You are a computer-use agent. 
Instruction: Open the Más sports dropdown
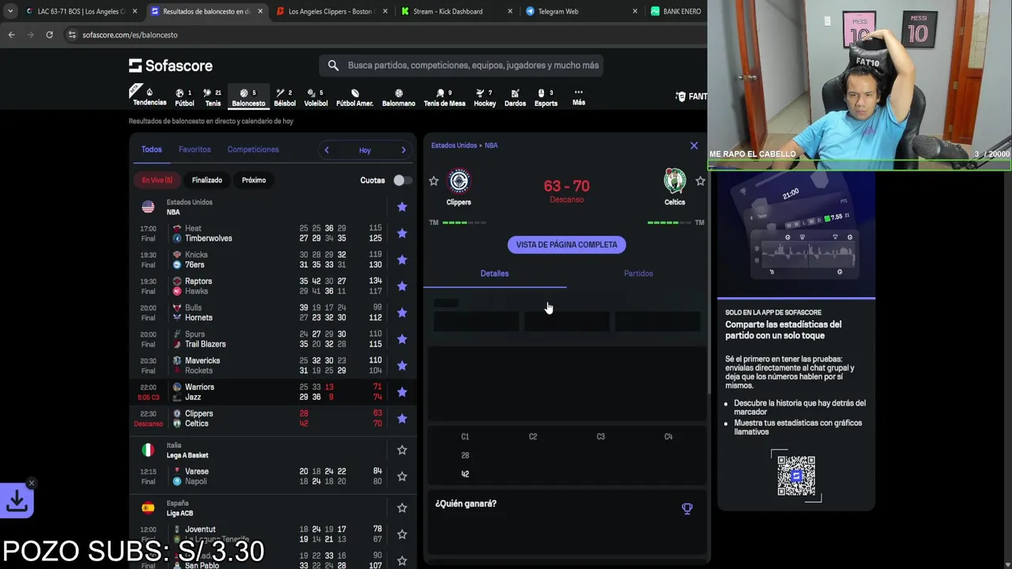tap(579, 96)
